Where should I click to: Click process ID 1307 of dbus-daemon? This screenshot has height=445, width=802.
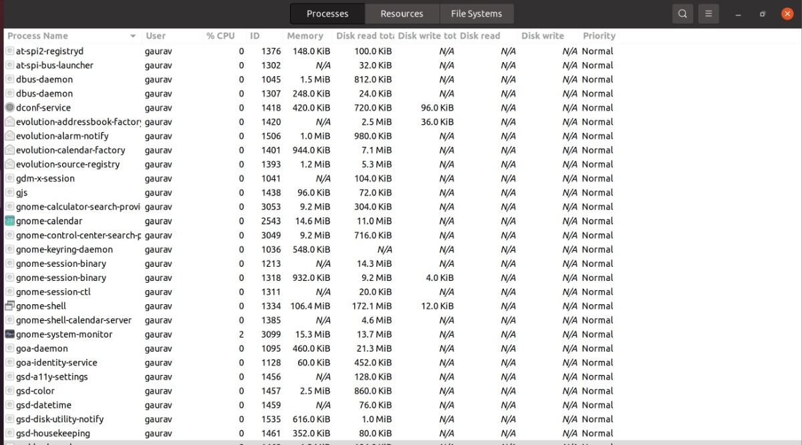(x=271, y=93)
